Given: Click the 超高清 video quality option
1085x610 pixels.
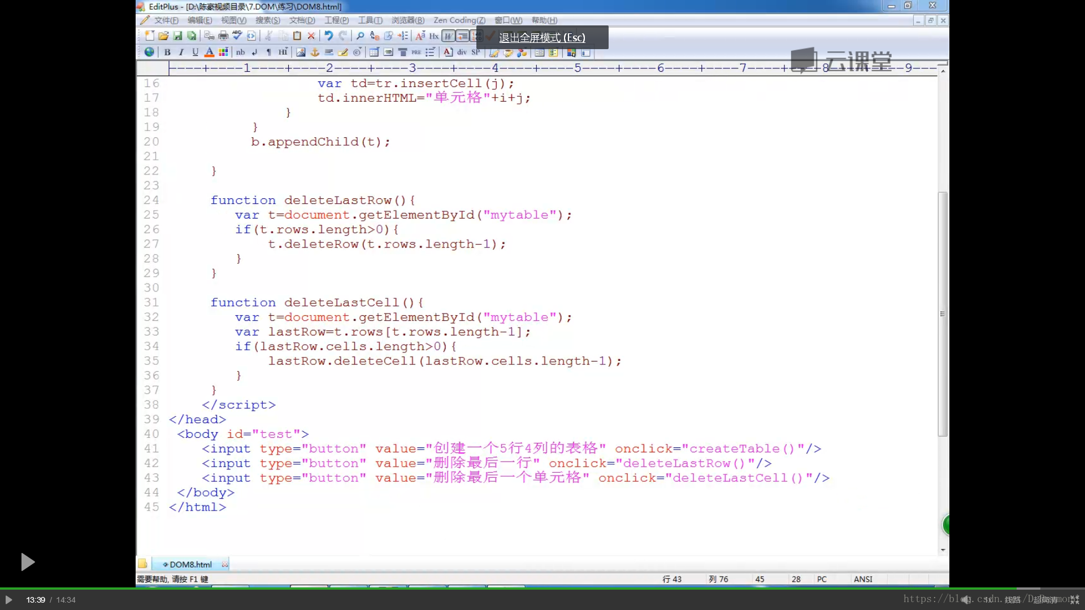Looking at the screenshot, I should [1045, 600].
